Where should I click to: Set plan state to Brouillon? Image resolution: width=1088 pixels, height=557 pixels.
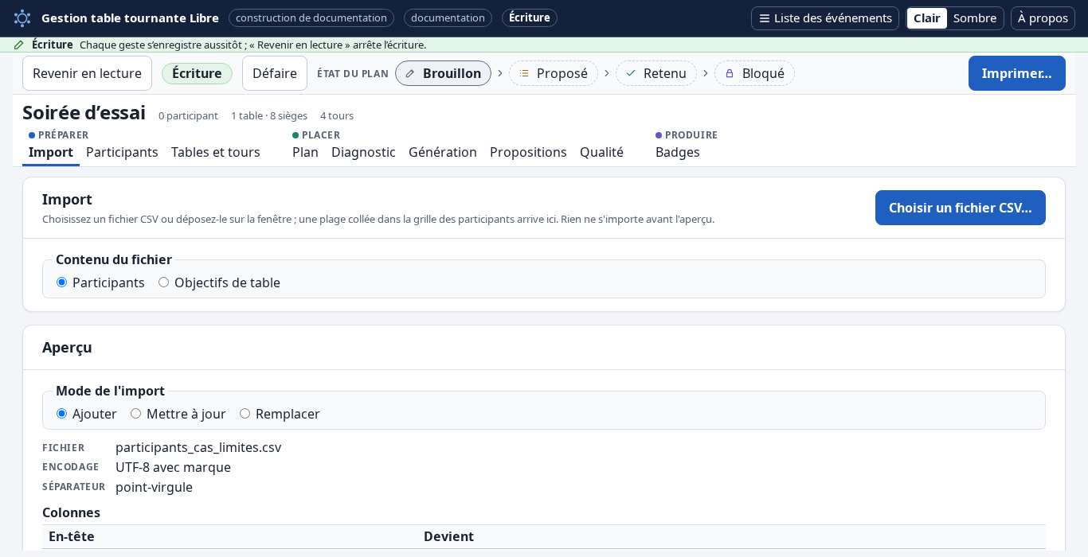coord(443,73)
